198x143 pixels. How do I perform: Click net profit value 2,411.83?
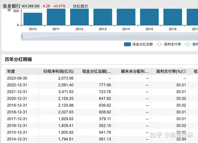[x=66, y=92]
